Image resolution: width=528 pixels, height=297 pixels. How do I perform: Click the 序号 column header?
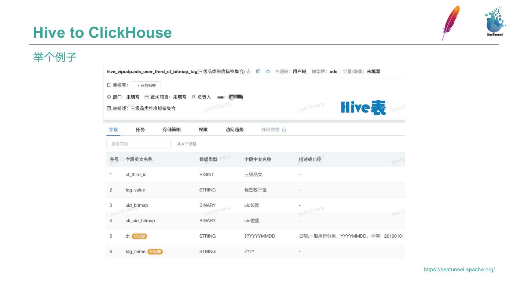point(114,159)
